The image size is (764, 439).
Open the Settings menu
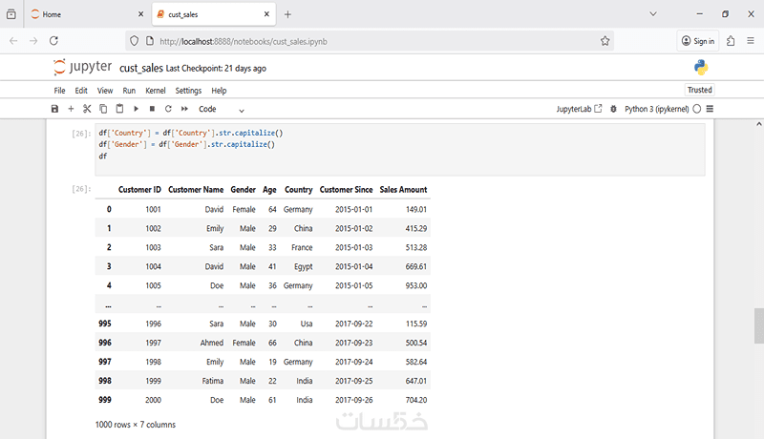[x=188, y=91]
